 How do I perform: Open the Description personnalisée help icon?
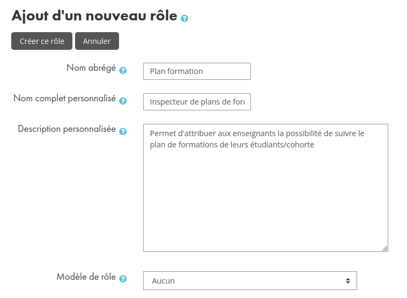pos(123,131)
